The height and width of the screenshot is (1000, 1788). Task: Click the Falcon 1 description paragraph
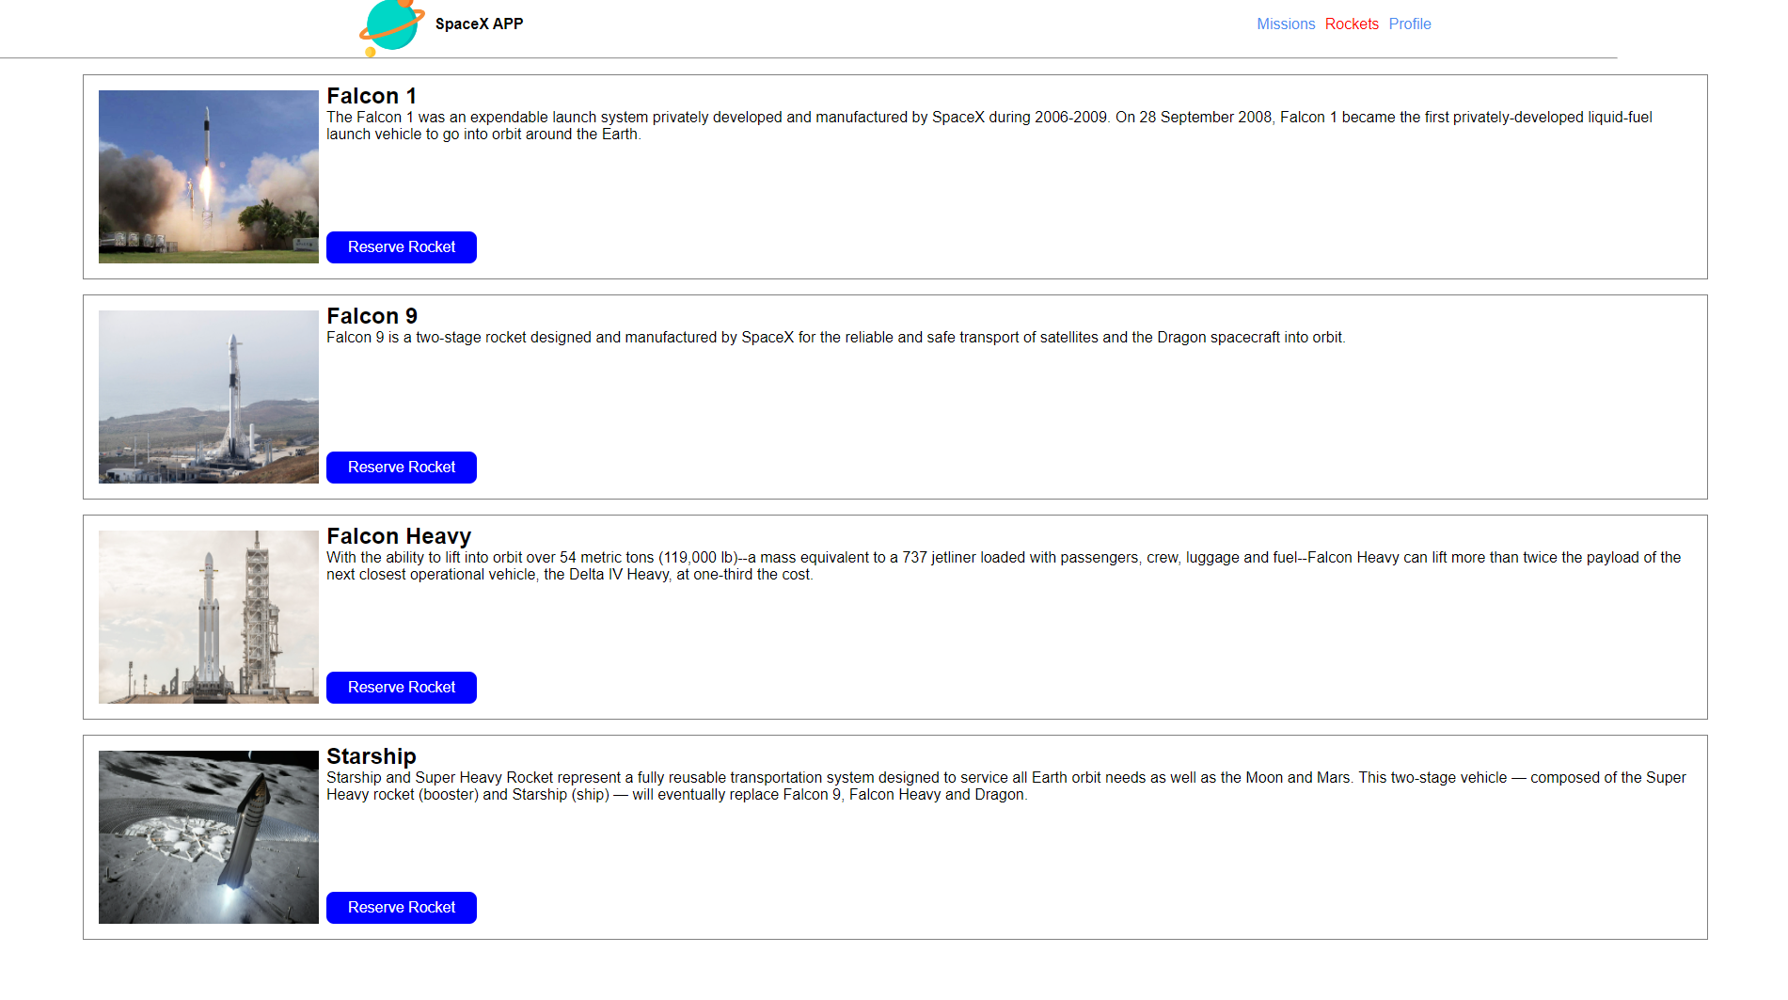click(x=989, y=126)
